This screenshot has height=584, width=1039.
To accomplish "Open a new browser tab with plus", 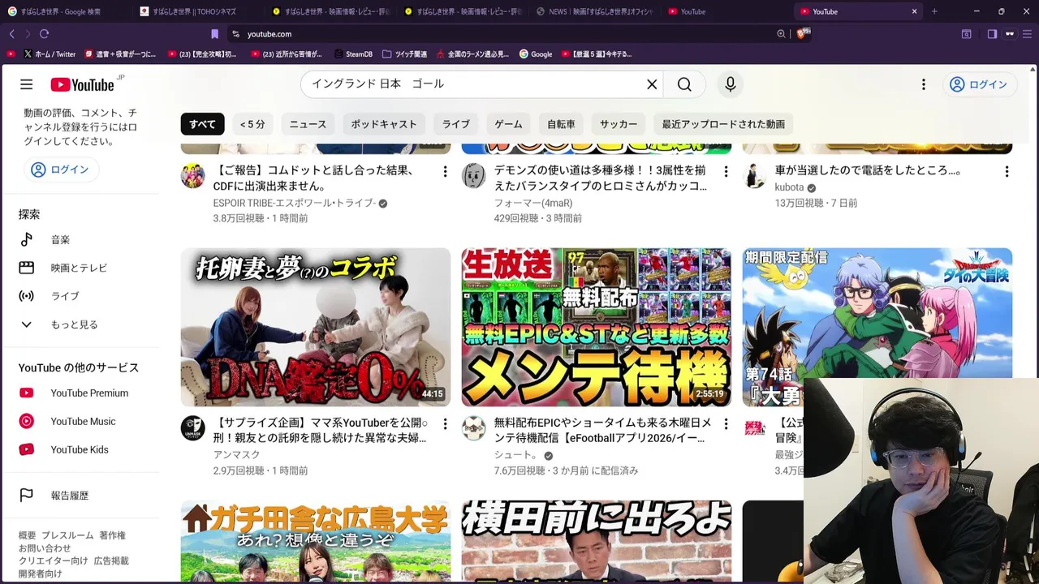I will pyautogui.click(x=934, y=11).
